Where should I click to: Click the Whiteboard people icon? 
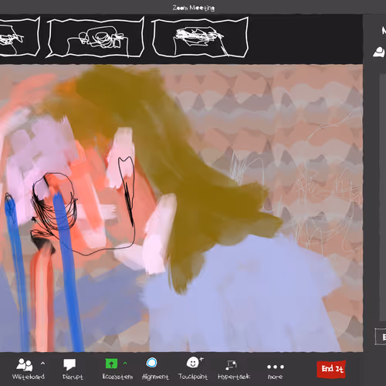click(x=25, y=364)
